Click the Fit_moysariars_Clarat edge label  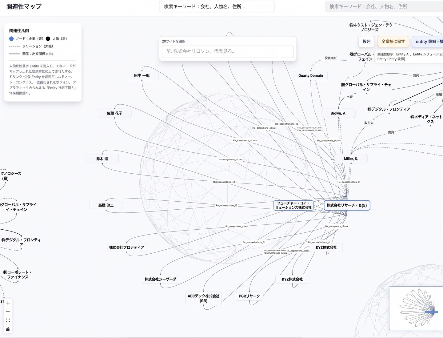pyautogui.click(x=237, y=226)
